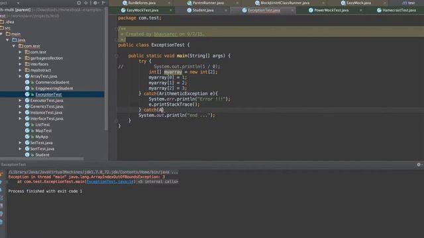This screenshot has width=424, height=238.
Task: Click the EnggineeringStudent class icon
Action: click(27, 88)
